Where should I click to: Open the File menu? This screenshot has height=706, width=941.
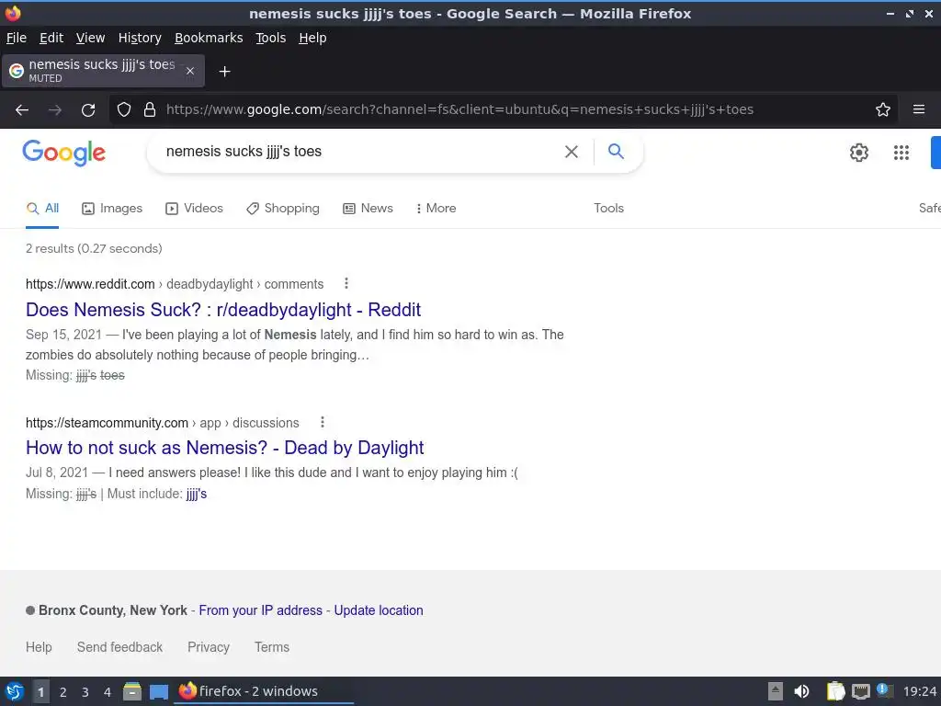[17, 38]
